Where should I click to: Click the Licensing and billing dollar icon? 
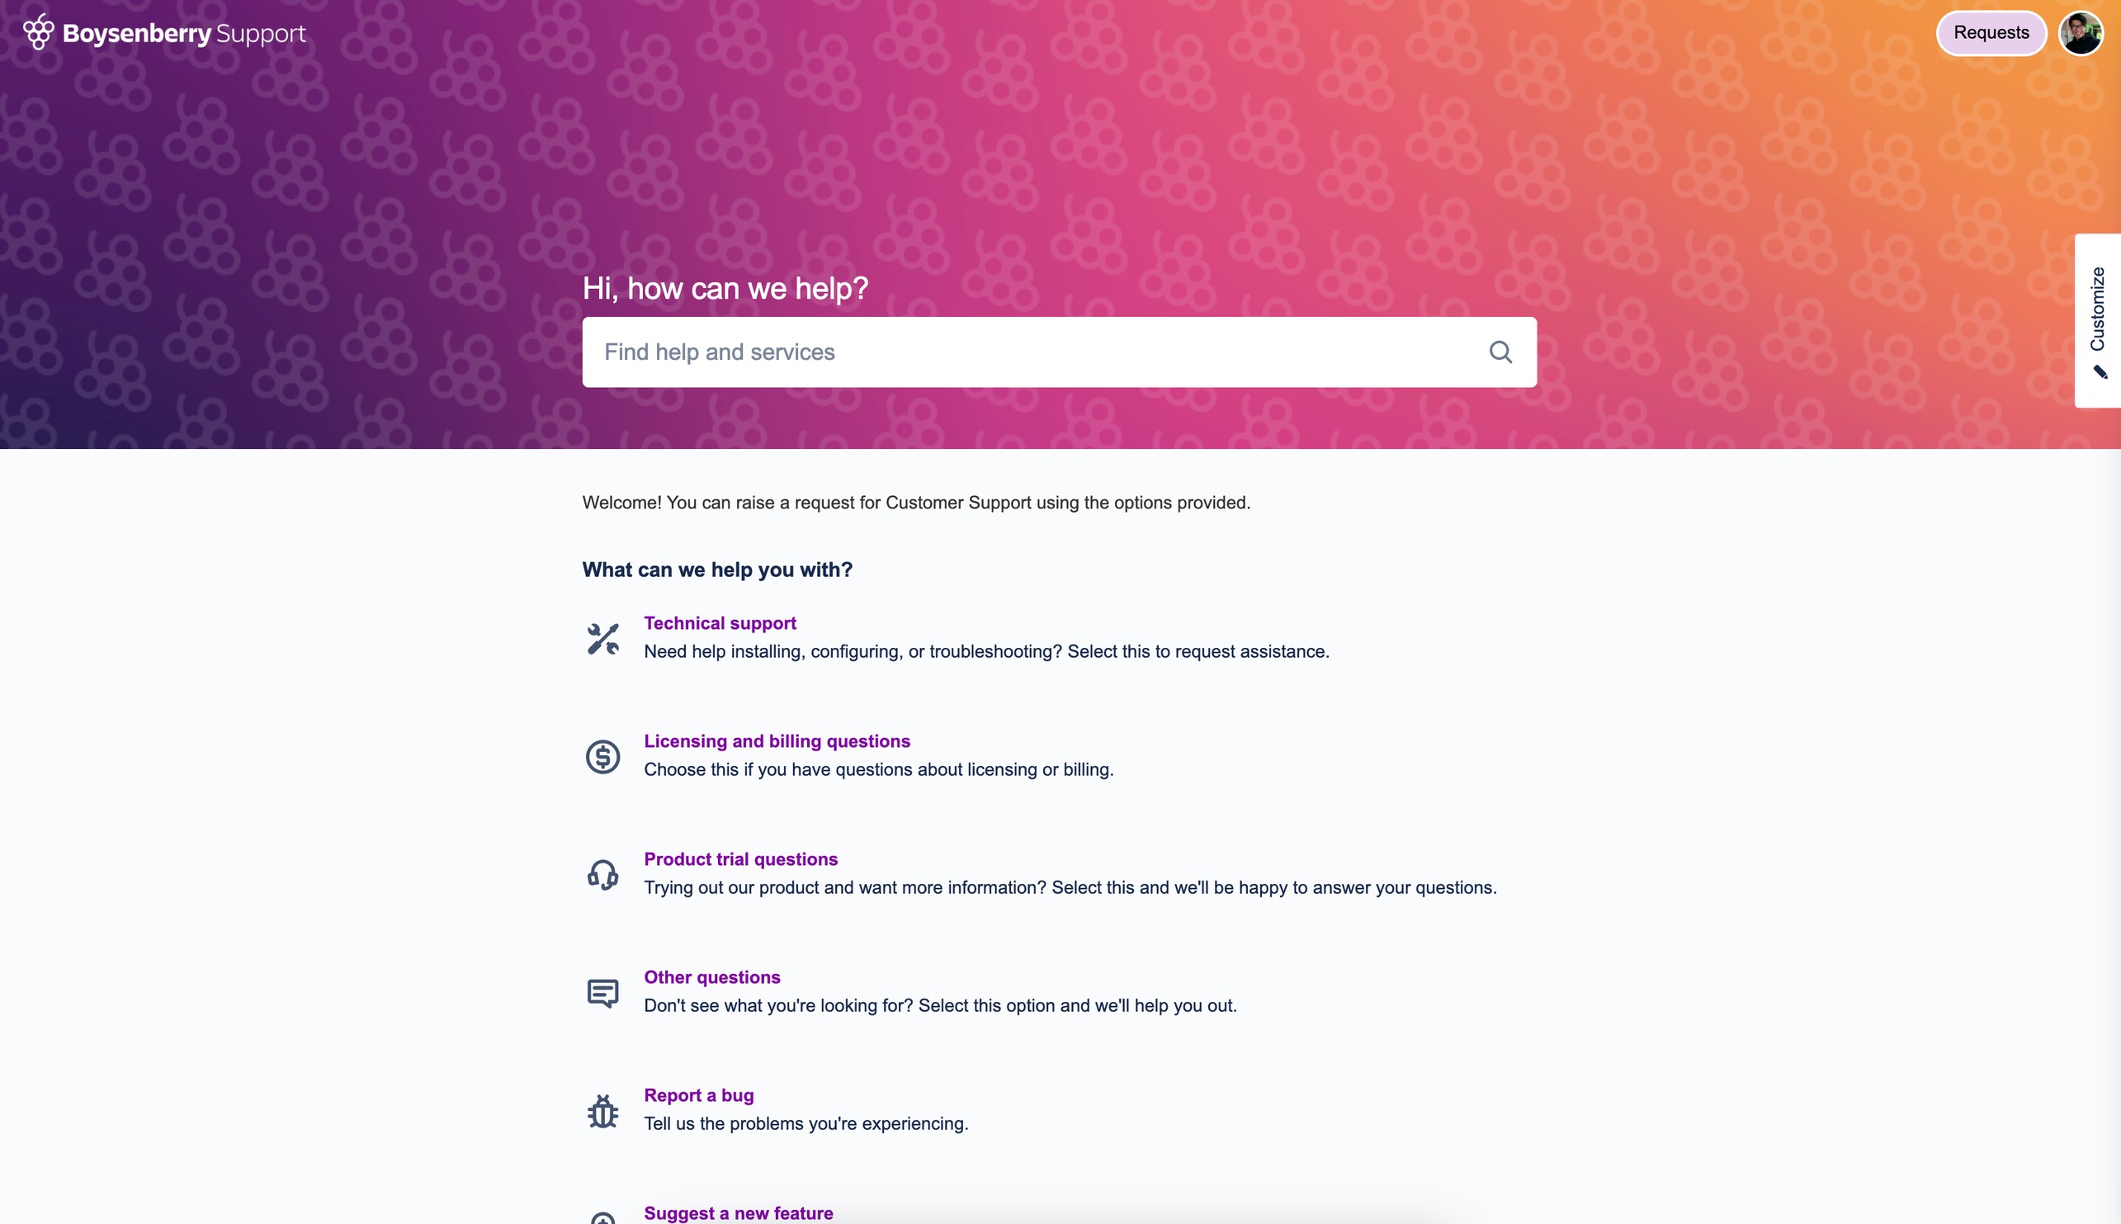click(x=602, y=756)
